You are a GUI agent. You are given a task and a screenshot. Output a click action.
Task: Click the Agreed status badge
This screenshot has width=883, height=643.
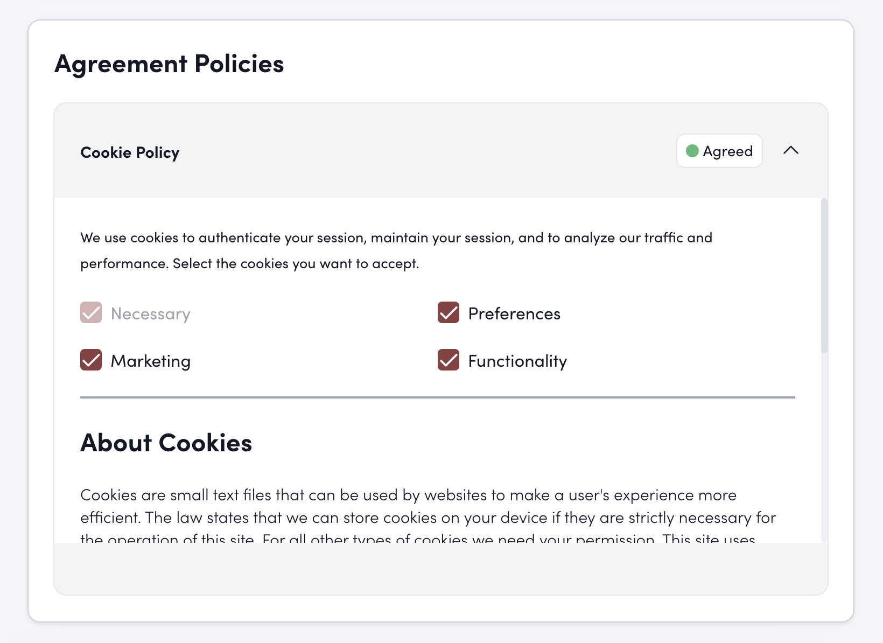[x=719, y=151]
